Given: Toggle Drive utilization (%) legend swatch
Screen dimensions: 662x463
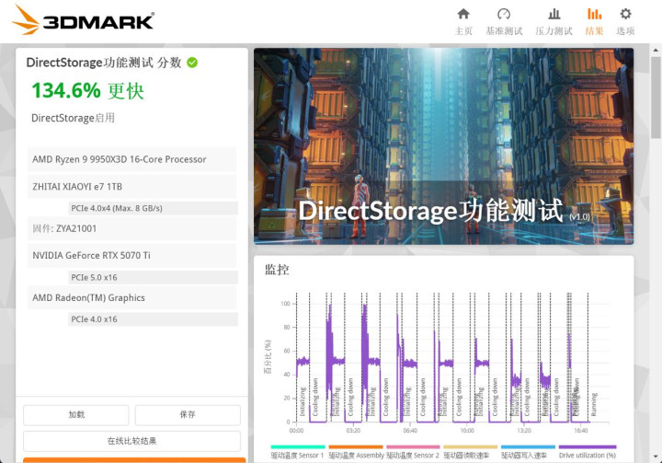Looking at the screenshot, I should 588,447.
